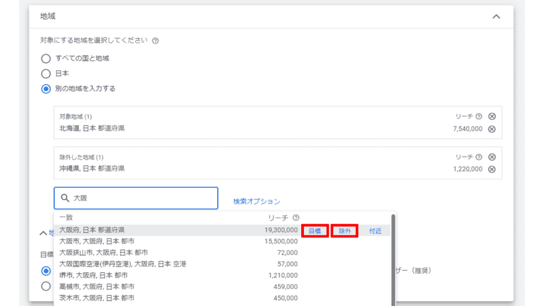Remove all excluded locations with header X
Viewport: 544px width, 306px height.
(x=492, y=157)
